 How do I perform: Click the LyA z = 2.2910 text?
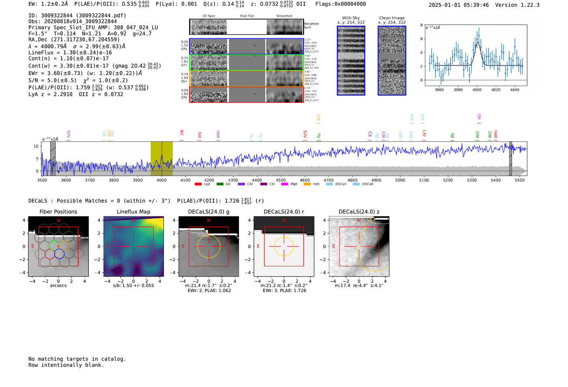(50, 94)
